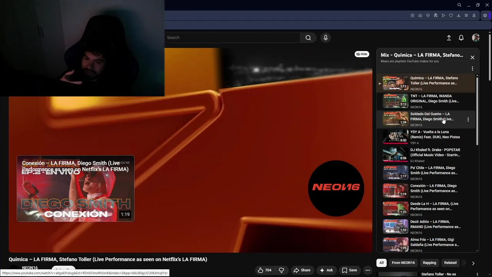Screen dimensions: 492x277
Task: Play Pa' Chile – LA FIRMA item
Action: pos(426,173)
